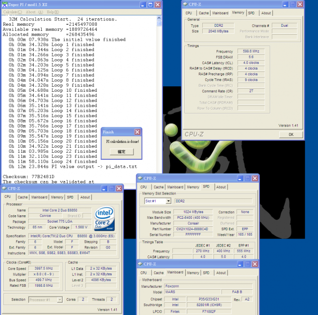Click the Core Voltage 1.568 V value
Image resolution: width=318 pixels, height=315 pixels.
(81, 227)
